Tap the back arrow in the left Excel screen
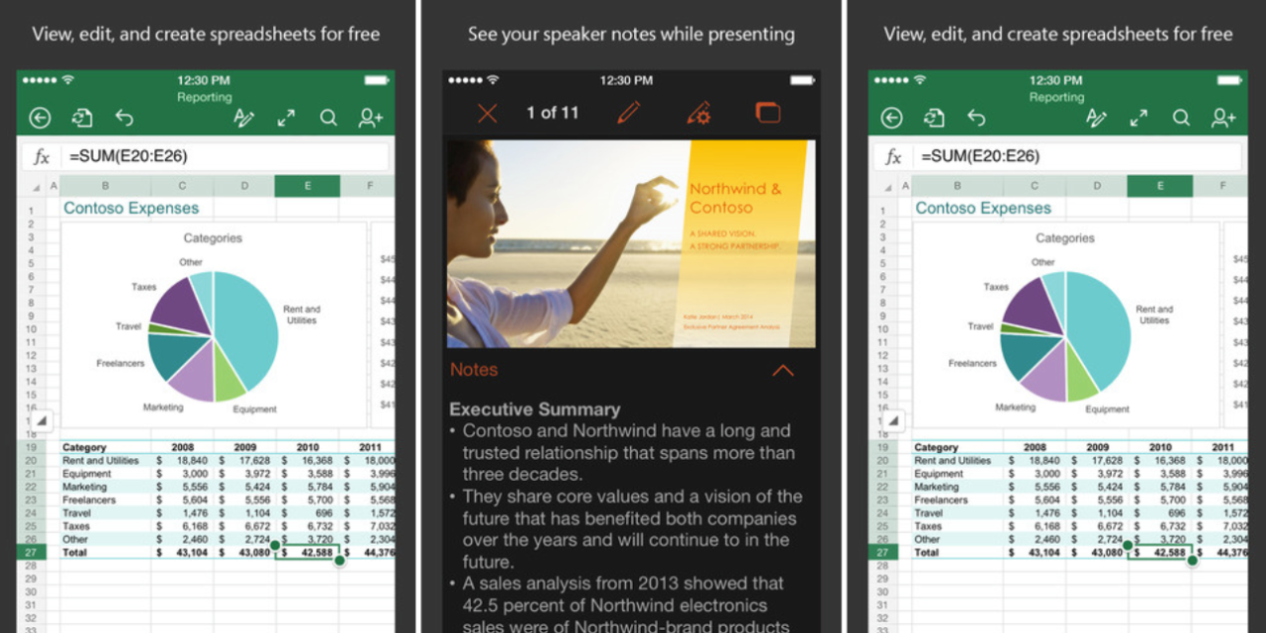 coord(40,119)
